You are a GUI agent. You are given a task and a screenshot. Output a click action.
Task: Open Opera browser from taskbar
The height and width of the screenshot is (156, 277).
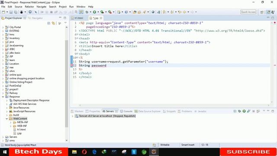[x=84, y=152]
